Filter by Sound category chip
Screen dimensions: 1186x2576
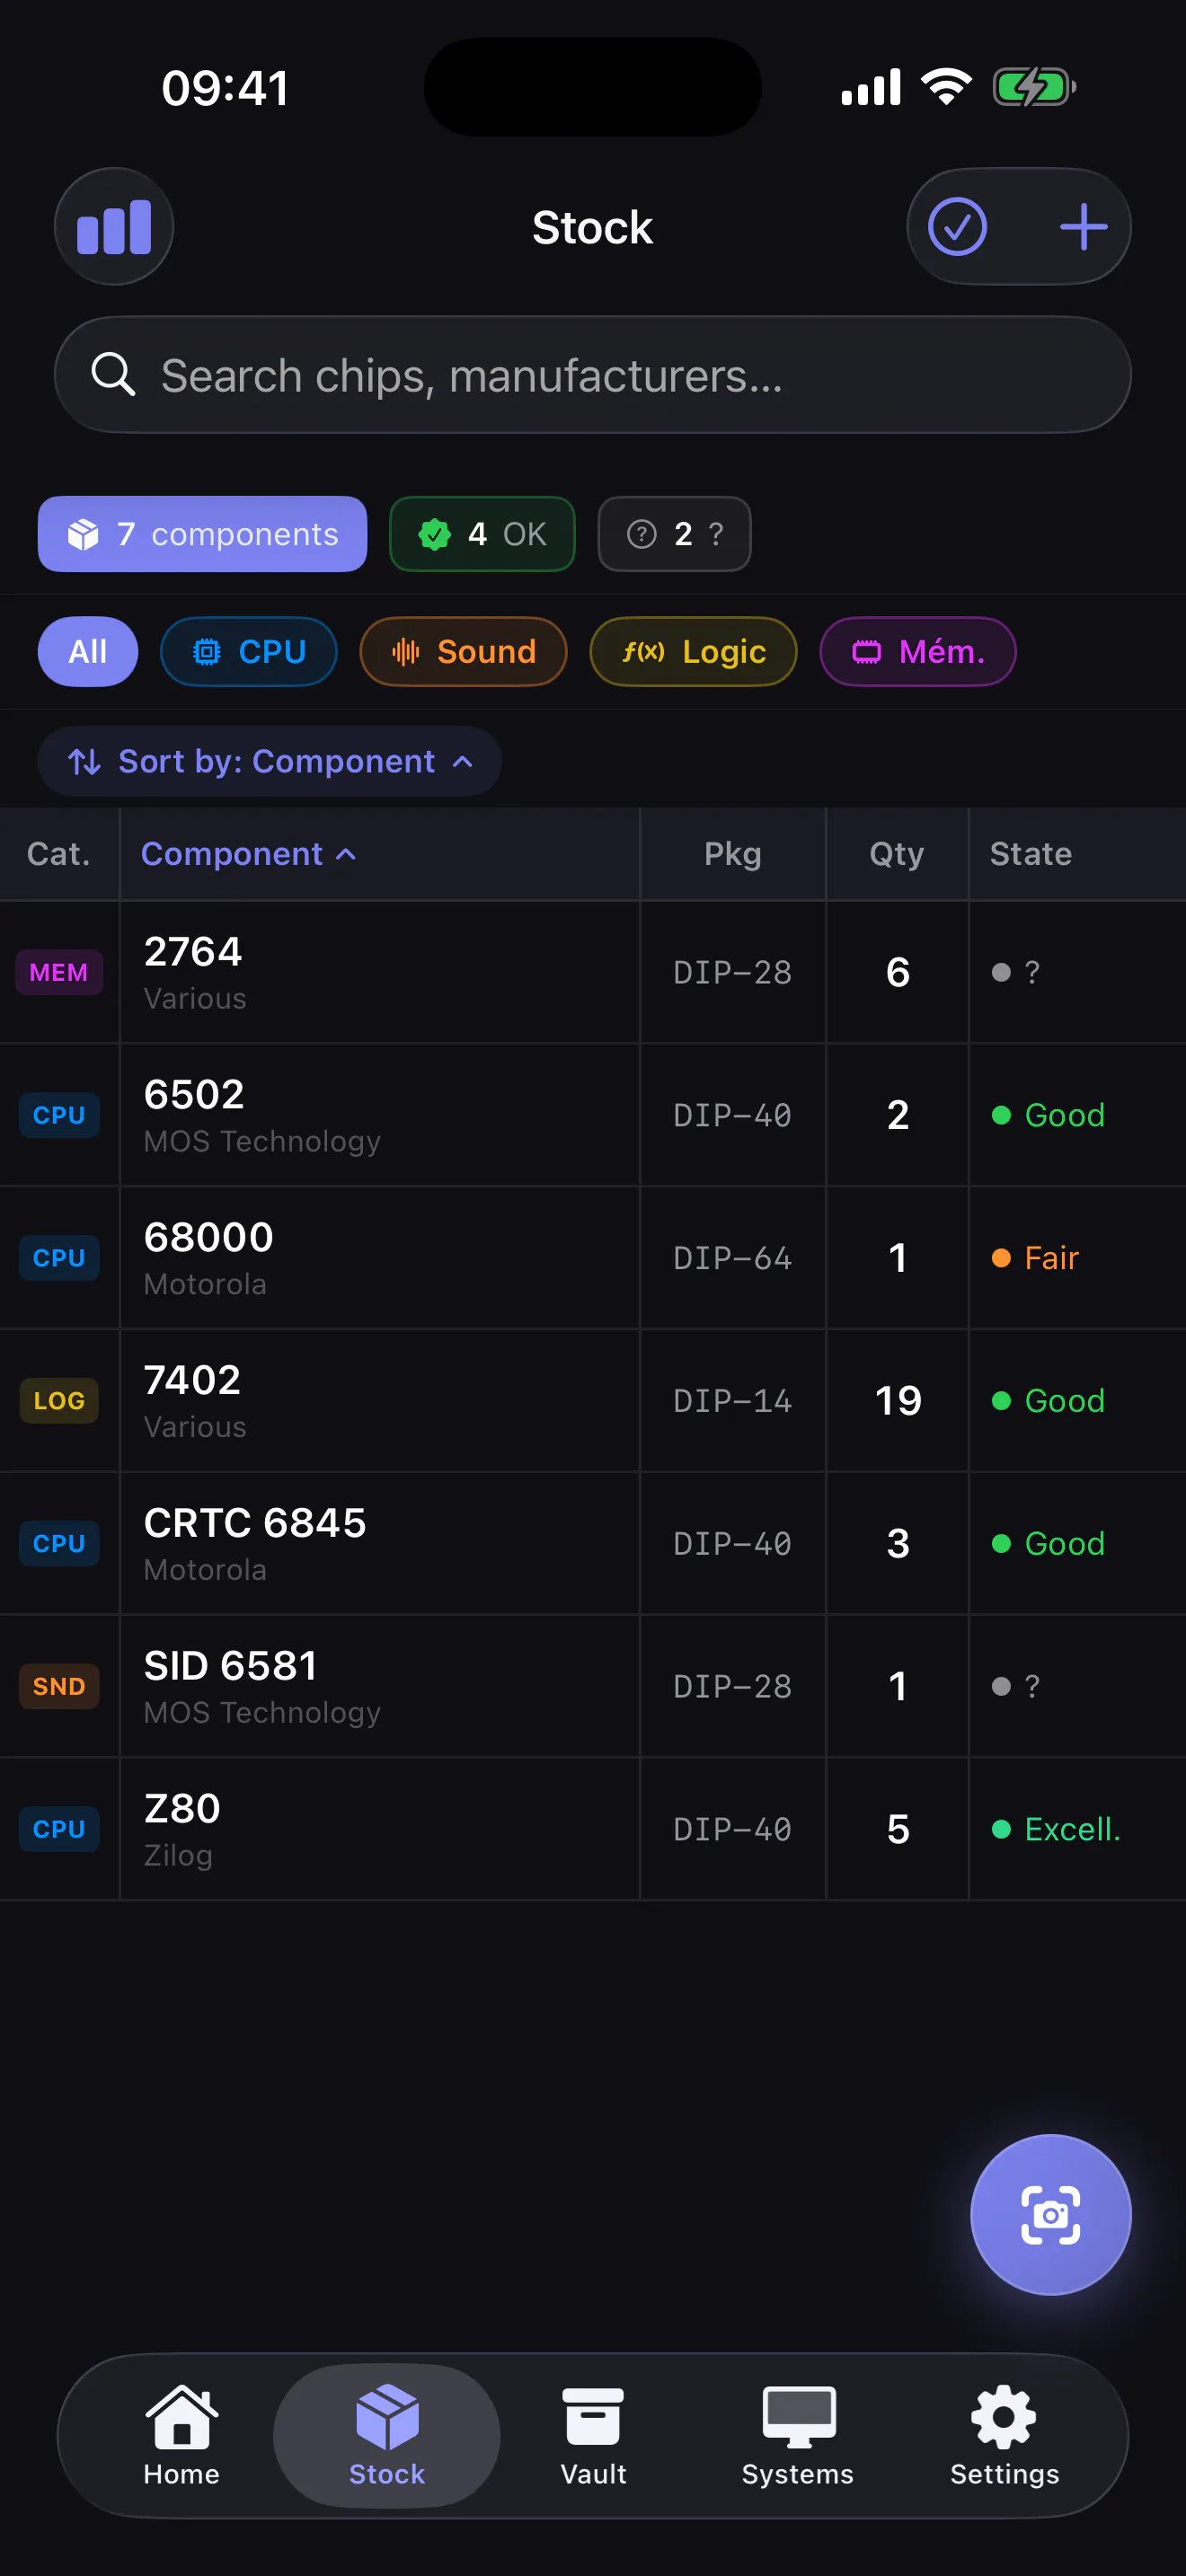[x=463, y=652]
